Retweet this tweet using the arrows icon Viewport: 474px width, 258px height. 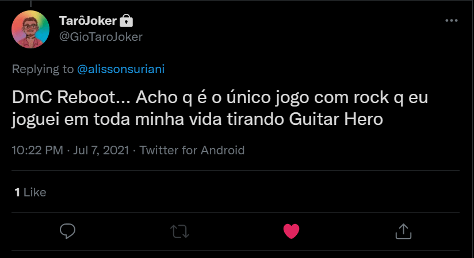click(179, 231)
